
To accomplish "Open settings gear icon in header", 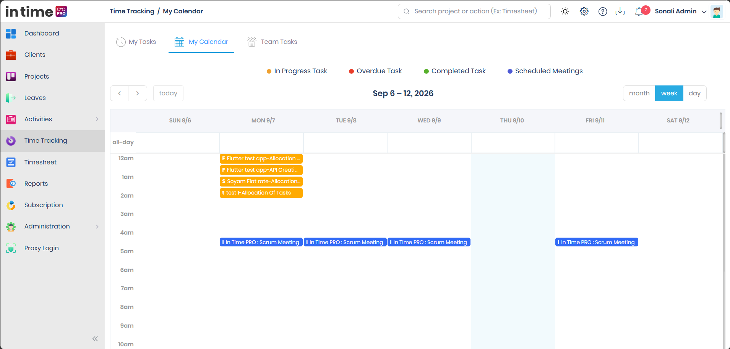I will click(584, 11).
